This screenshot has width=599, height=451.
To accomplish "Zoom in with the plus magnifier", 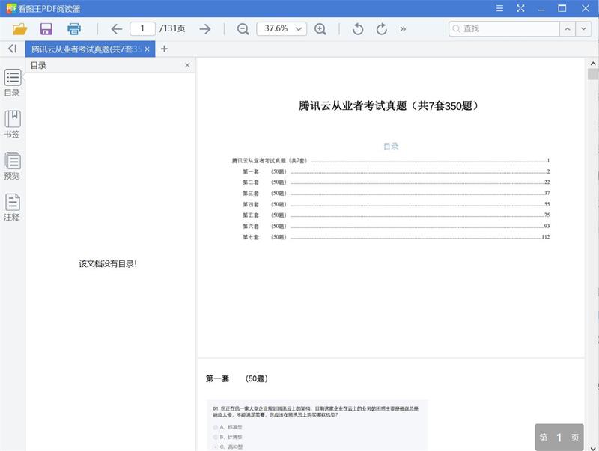I will pos(320,29).
